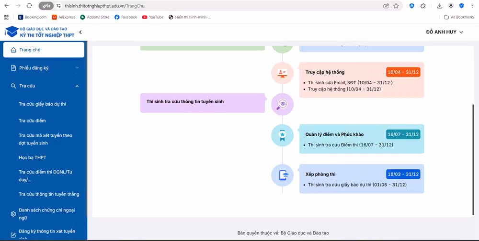Click tra cứu tuyển sinh magnifier timeline icon
This screenshot has height=241, width=479.
(x=282, y=104)
